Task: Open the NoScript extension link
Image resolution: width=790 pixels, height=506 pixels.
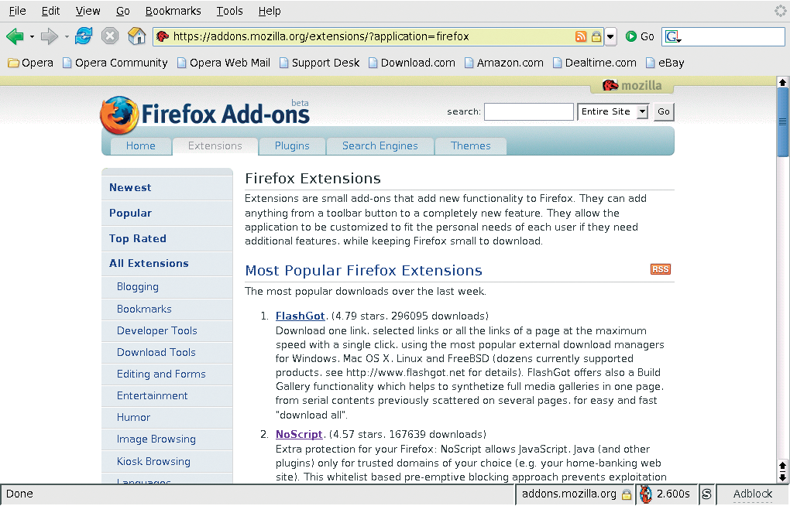Action: click(299, 435)
